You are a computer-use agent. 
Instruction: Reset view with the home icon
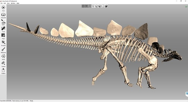click(83, 6)
